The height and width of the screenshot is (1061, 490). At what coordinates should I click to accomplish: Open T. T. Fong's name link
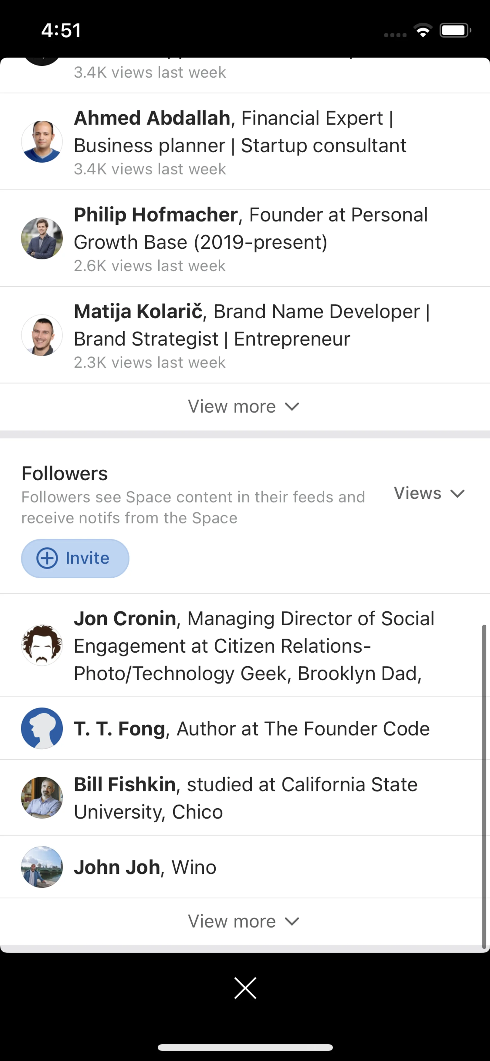[119, 729]
